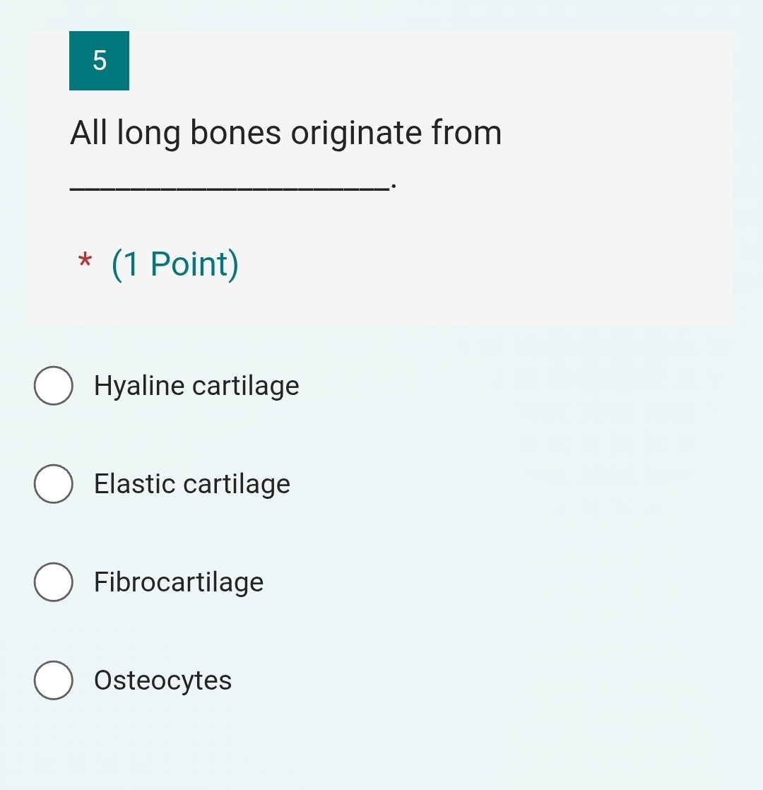Click the teal question number 5 badge
Viewport: 763px width, 790px height.
(x=99, y=61)
